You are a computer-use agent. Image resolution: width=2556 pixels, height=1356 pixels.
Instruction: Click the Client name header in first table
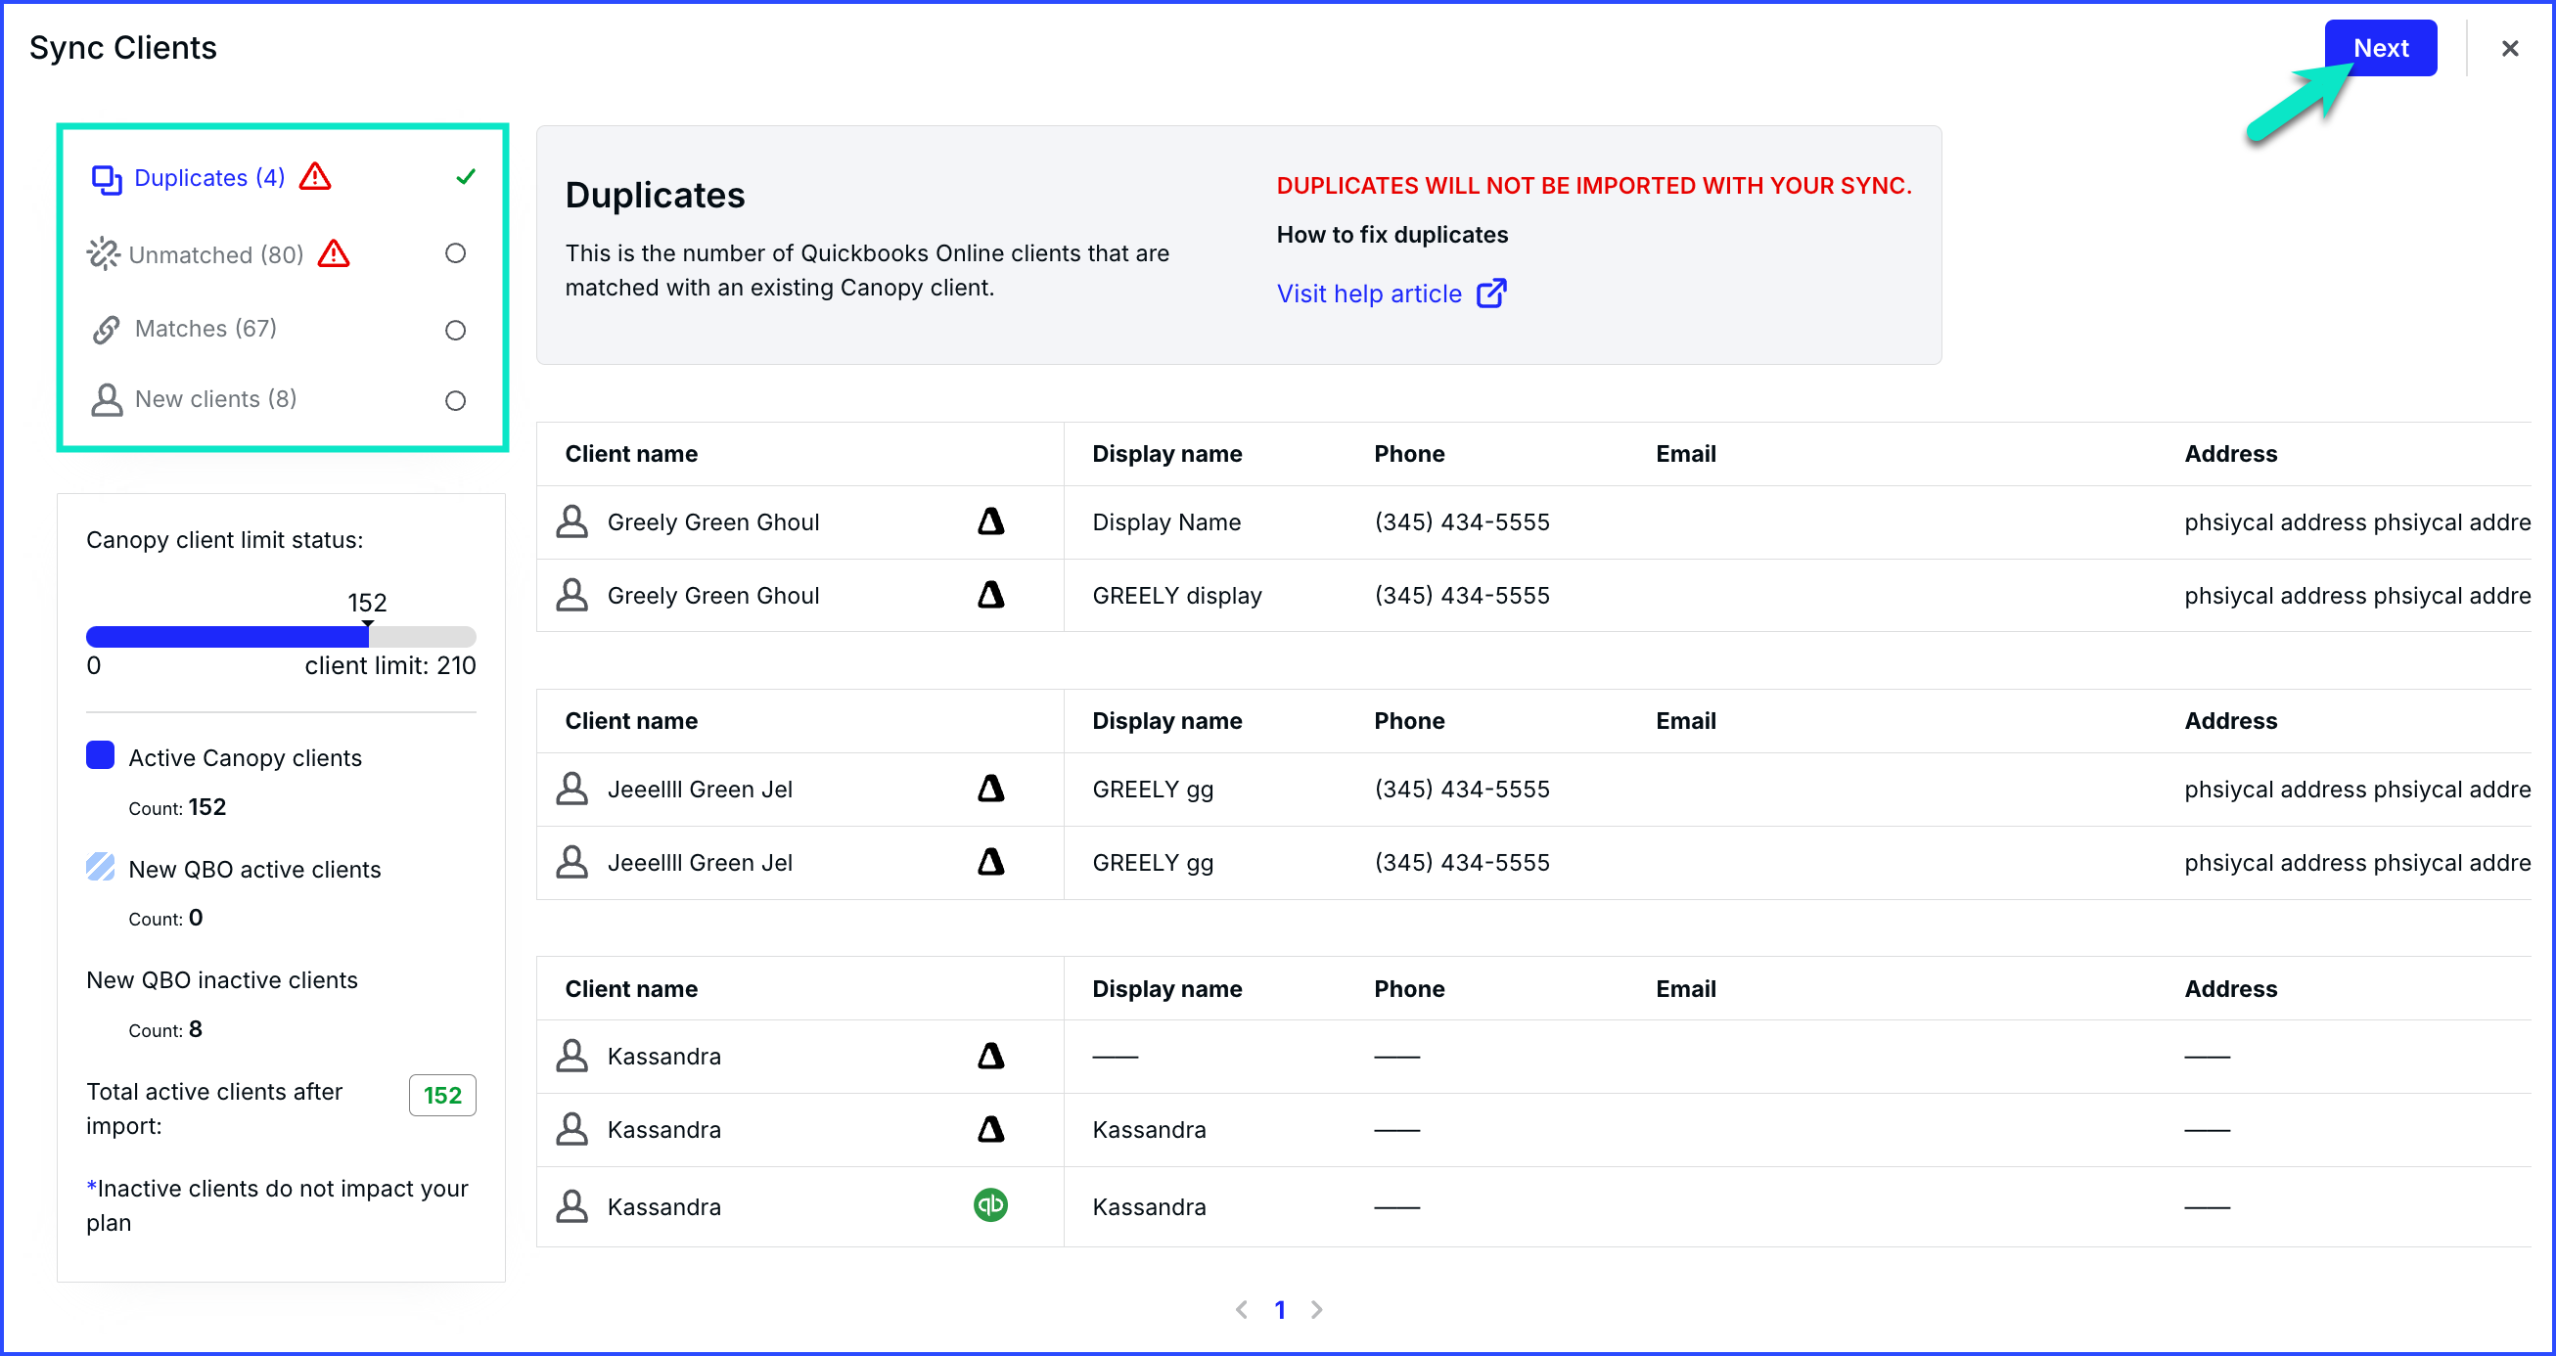631,454
